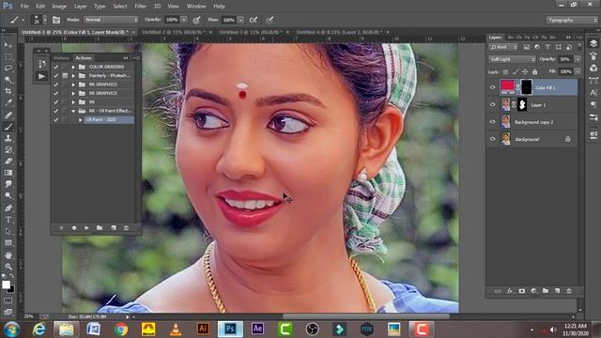Image resolution: width=601 pixels, height=338 pixels.
Task: Toggle checkmark for COLOR GRADING action set
Action: coord(56,67)
